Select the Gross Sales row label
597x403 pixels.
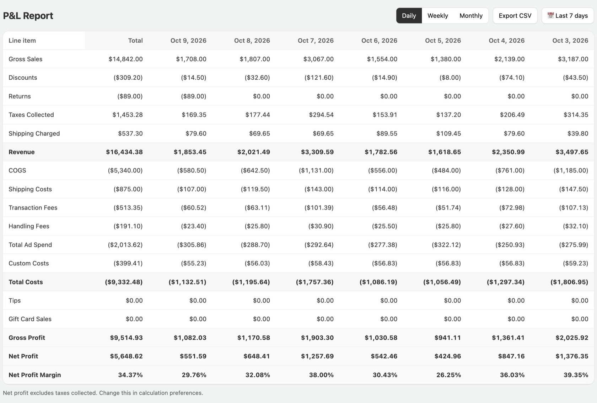point(25,59)
